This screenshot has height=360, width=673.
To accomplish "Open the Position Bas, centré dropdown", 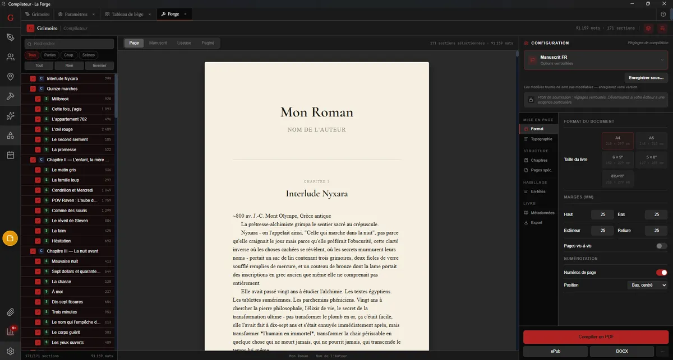I will point(647,285).
